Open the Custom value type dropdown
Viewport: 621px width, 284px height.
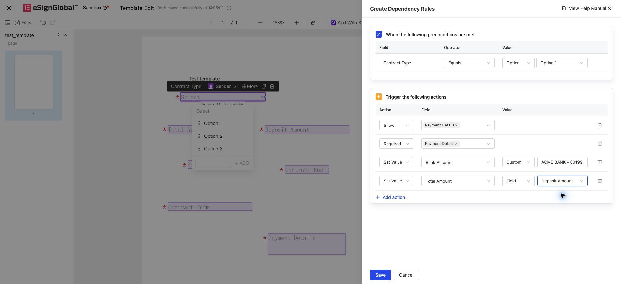518,162
